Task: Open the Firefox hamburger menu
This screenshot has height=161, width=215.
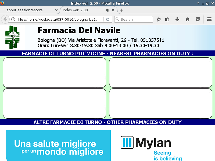Action: click(x=209, y=19)
